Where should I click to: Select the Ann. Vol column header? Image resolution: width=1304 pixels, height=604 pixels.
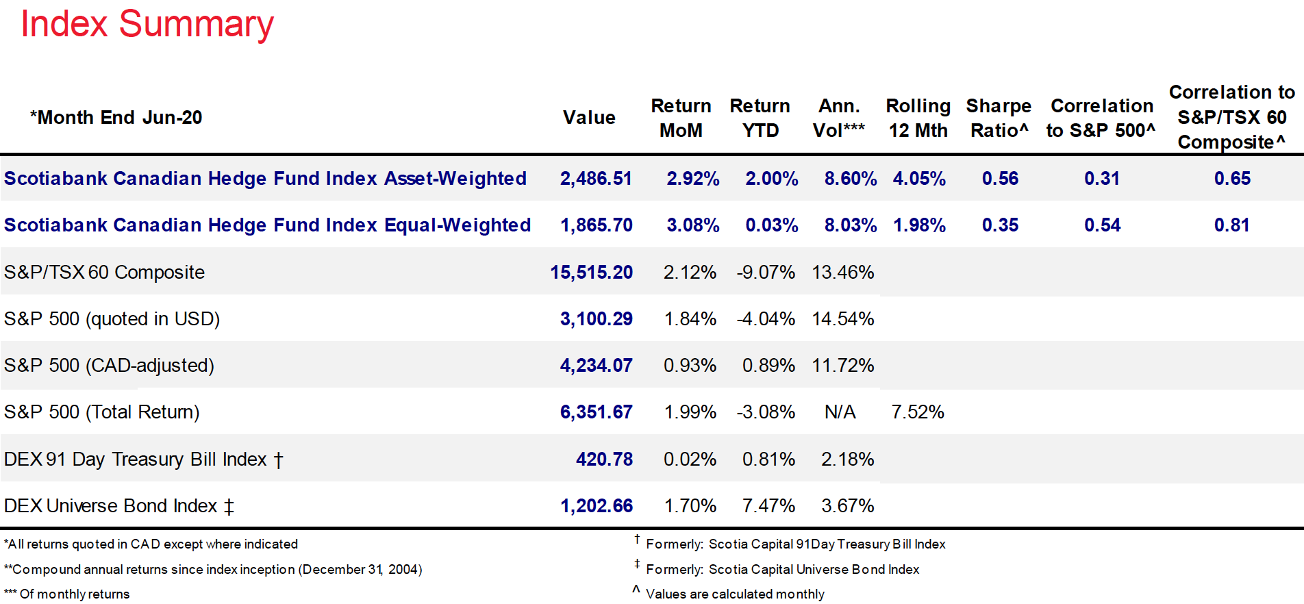(x=839, y=118)
